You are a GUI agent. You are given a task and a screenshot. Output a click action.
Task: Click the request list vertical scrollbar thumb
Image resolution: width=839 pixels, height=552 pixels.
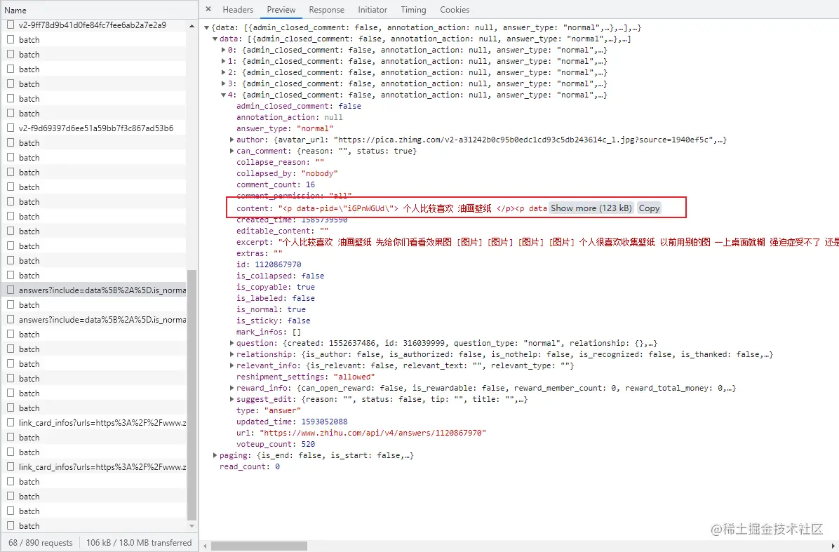192,395
